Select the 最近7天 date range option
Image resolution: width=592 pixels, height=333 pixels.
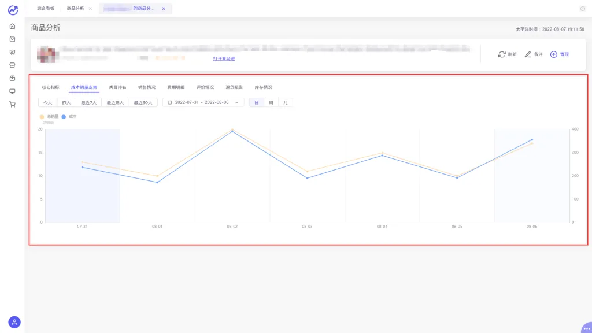coord(88,103)
